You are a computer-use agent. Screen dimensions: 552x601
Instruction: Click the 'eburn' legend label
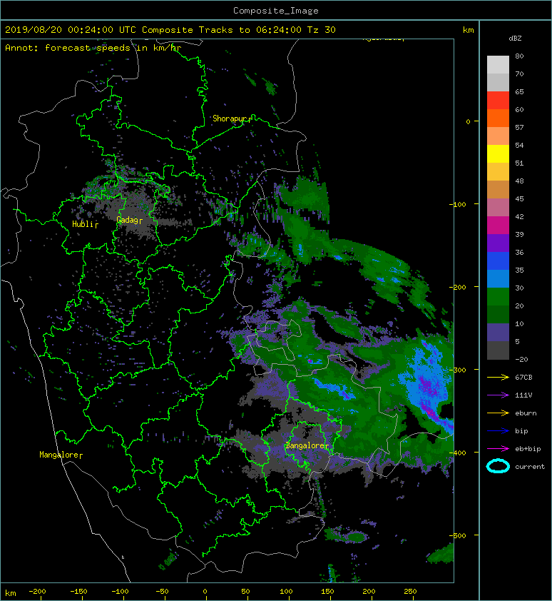click(x=526, y=413)
